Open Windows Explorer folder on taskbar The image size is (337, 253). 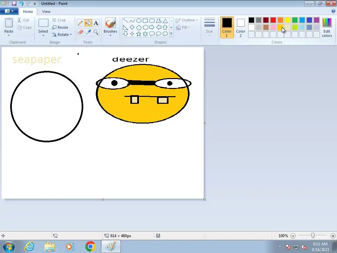pos(50,246)
